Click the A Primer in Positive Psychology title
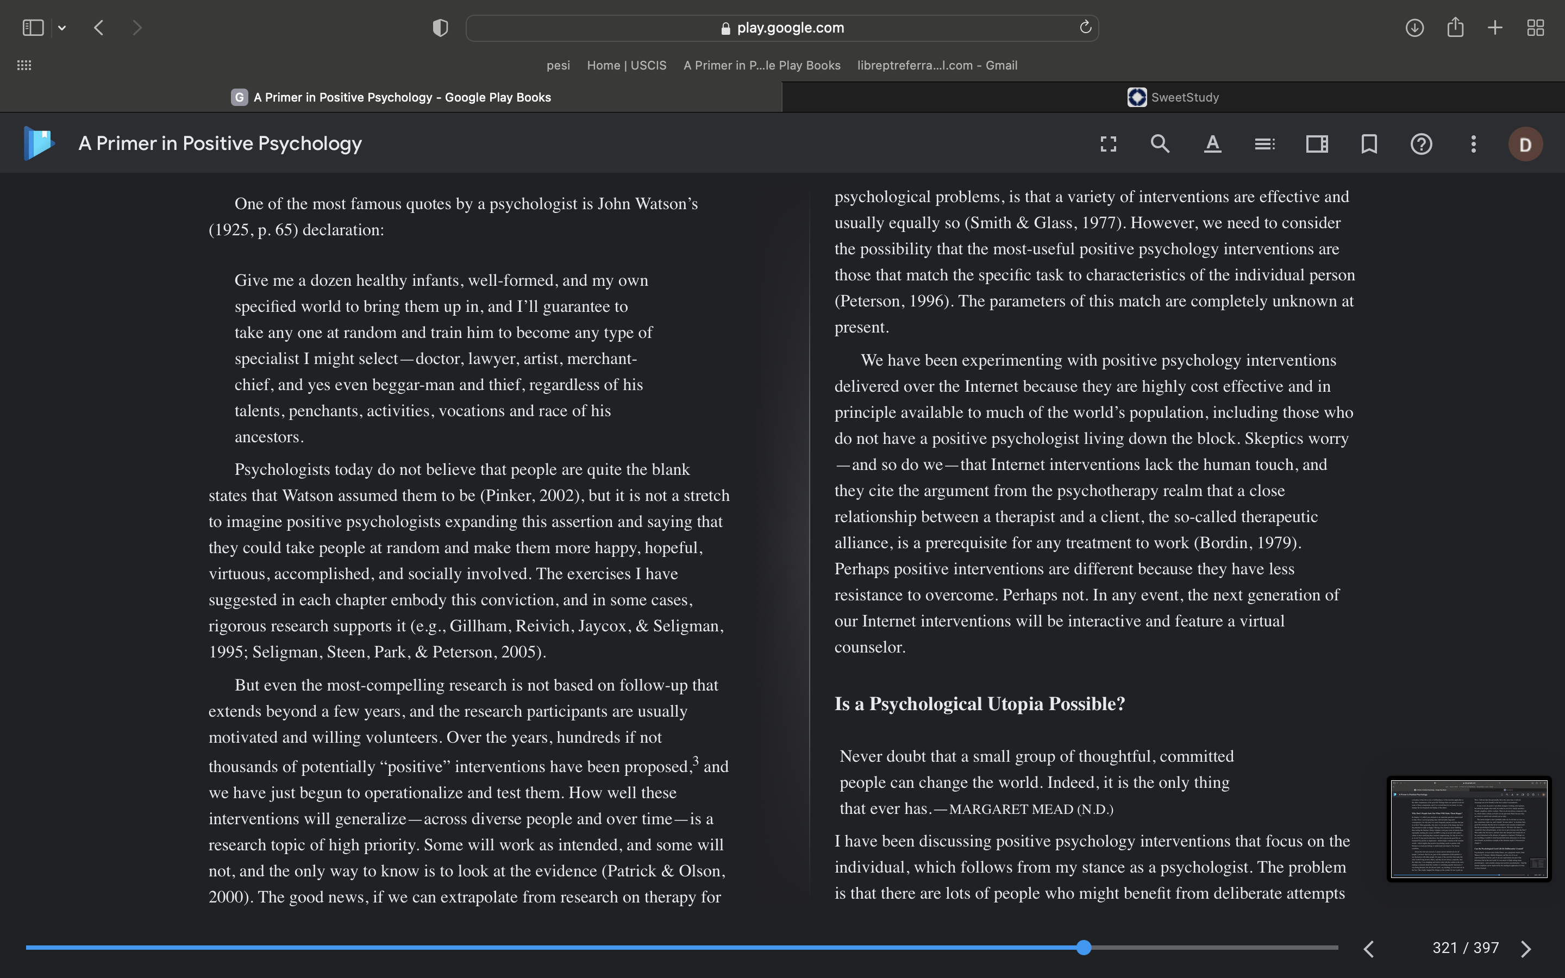Viewport: 1565px width, 978px height. point(220,143)
